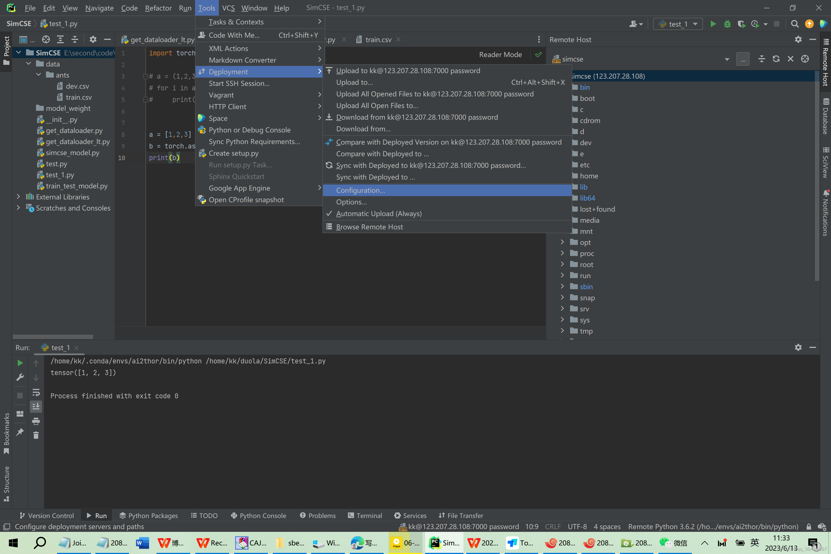831x554 pixels.
Task: Clear all output with trash icon
Action: click(36, 435)
